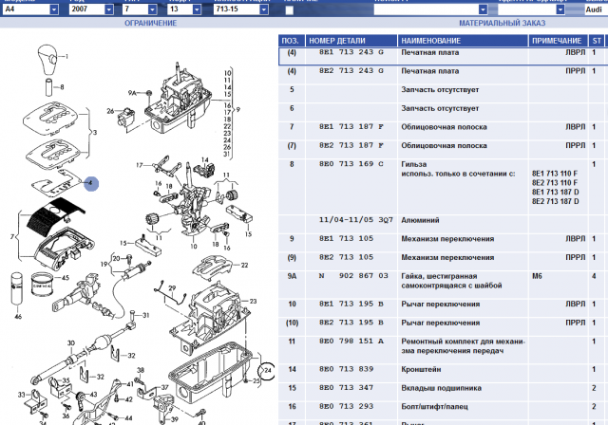Image resolution: width=608 pixels, height=425 pixels.
Task: Click callout 30 above the cable
Action: [x=71, y=343]
